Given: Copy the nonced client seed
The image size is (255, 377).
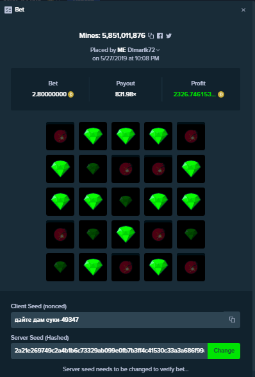Looking at the screenshot, I should pyautogui.click(x=232, y=320).
